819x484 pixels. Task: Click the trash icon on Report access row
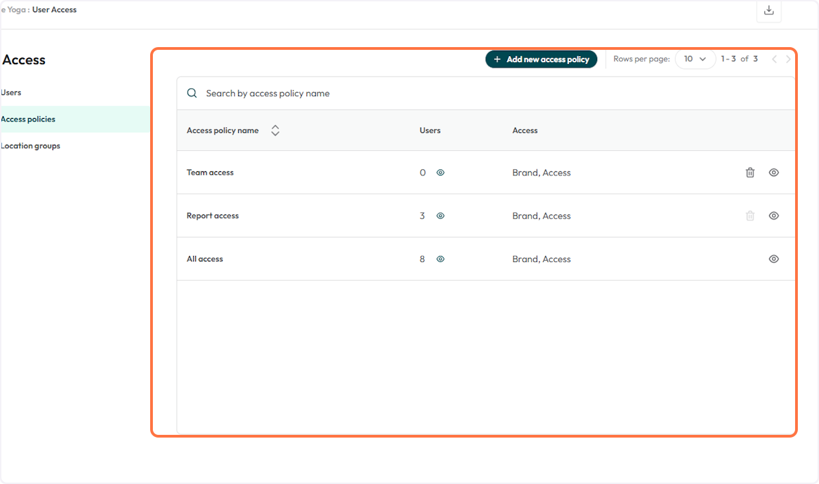(749, 215)
